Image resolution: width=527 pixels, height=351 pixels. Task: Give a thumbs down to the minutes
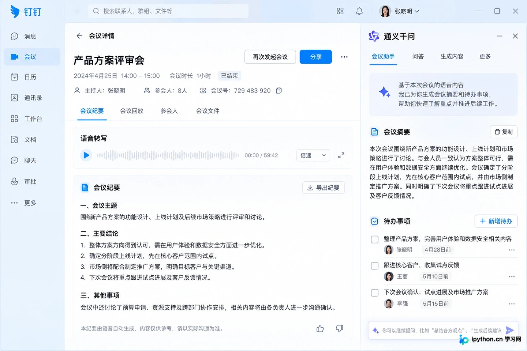(x=340, y=328)
